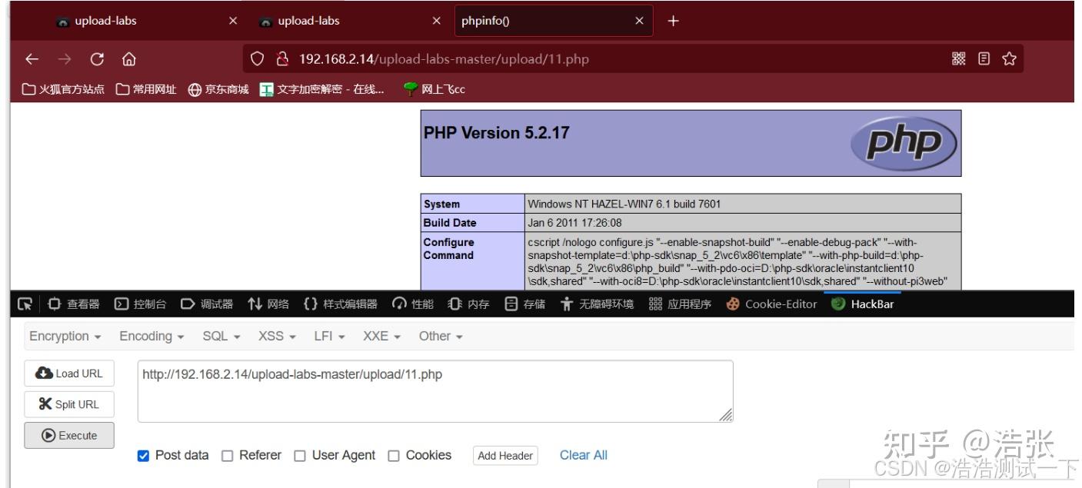
Task: Open the 查看器 inspector panel
Action: coord(74,304)
